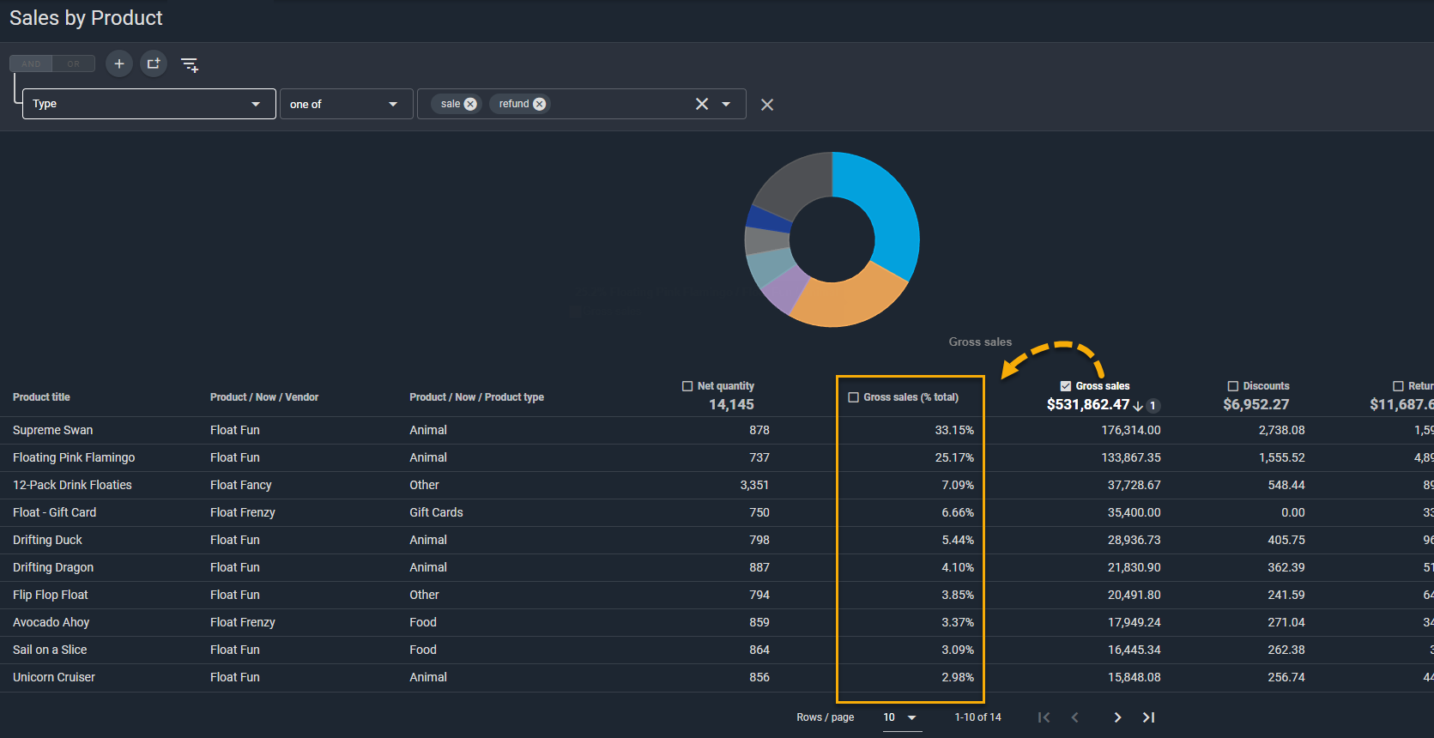Switch the filter logic to OR
Screen dimensions: 1434x738
[74, 64]
